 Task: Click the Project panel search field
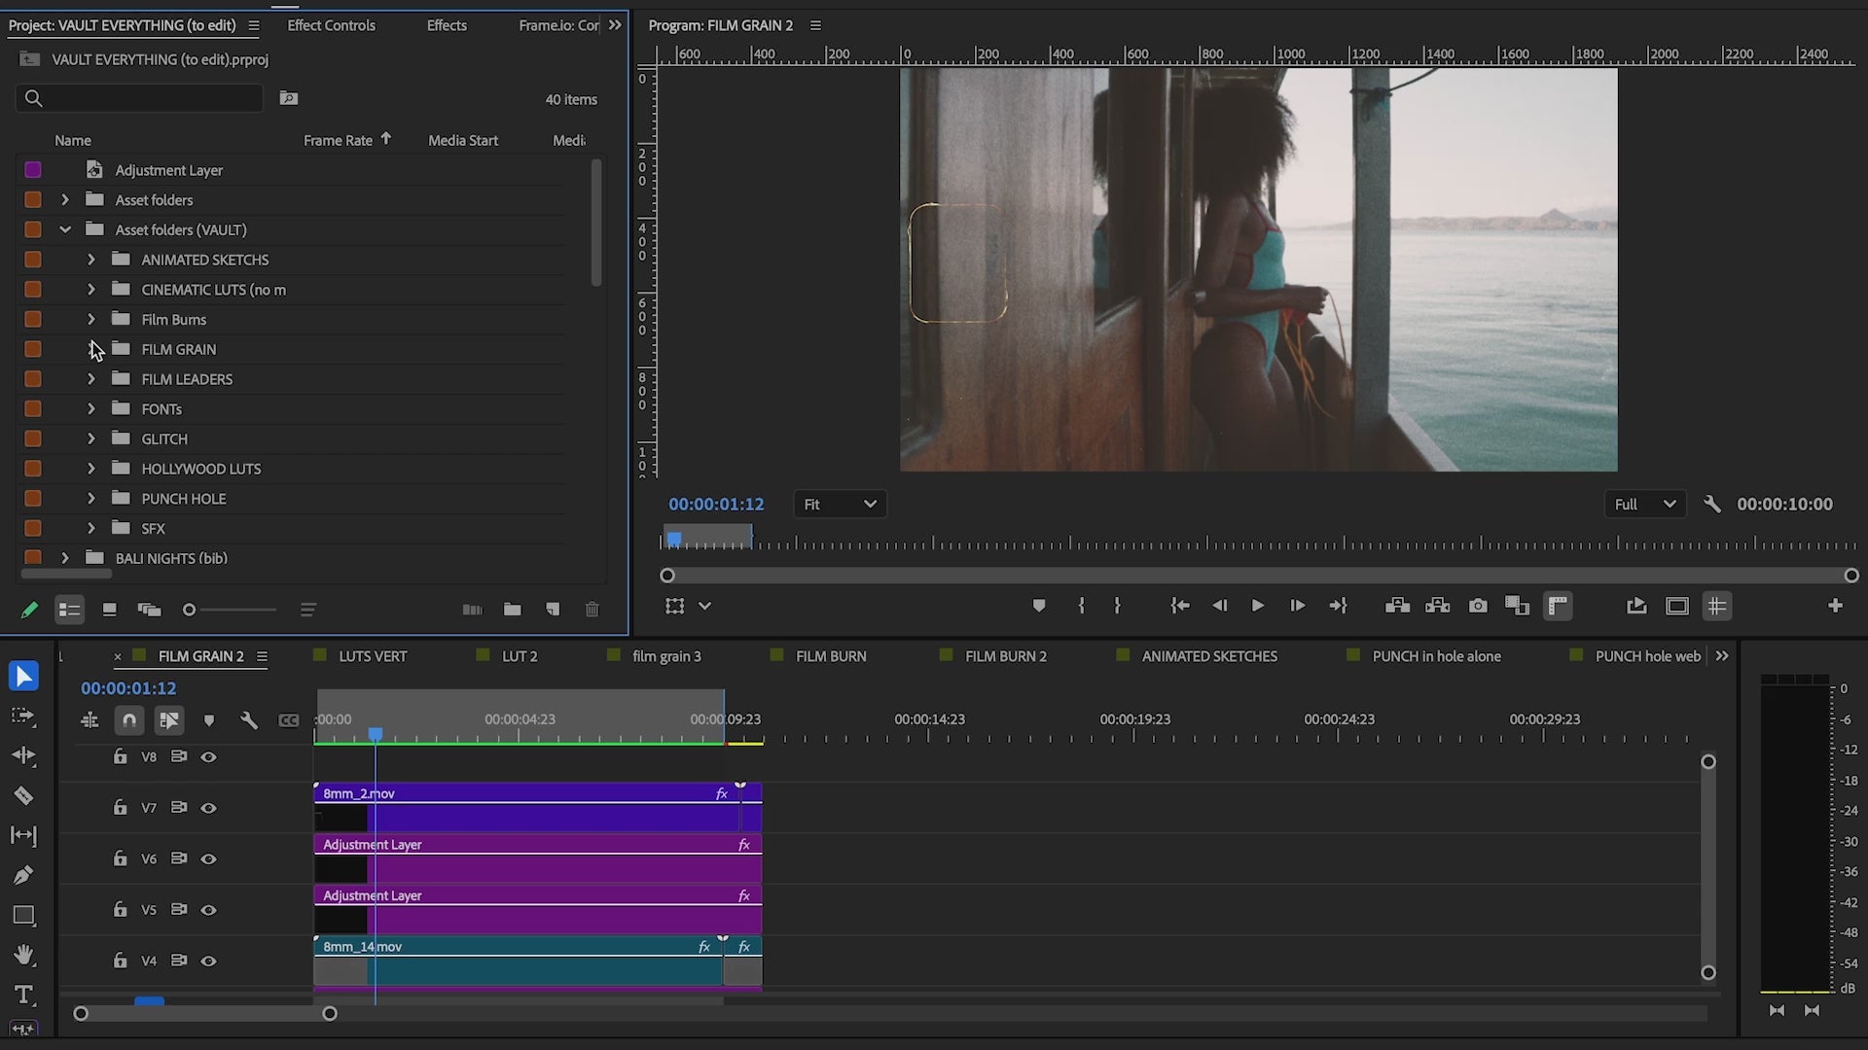(139, 97)
